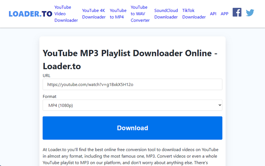Go to YouTube 4K Downloader
The width and height of the screenshot is (265, 166).
(x=94, y=14)
